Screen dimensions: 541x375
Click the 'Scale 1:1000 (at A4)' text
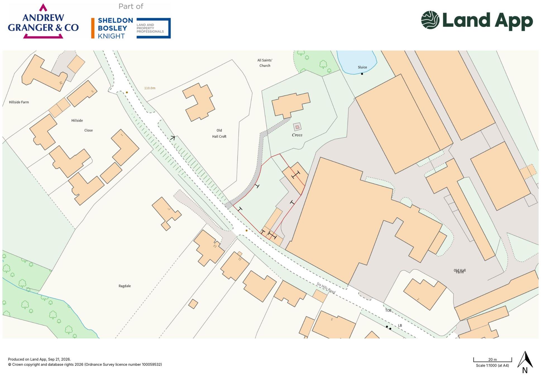(492, 366)
